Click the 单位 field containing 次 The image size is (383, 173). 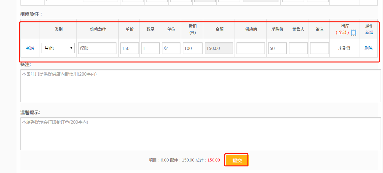click(171, 48)
